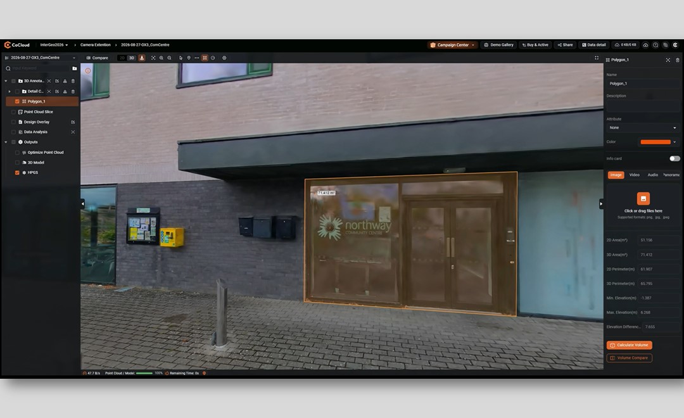
Task: Click the info icon in the viewport corner
Action: point(87,71)
